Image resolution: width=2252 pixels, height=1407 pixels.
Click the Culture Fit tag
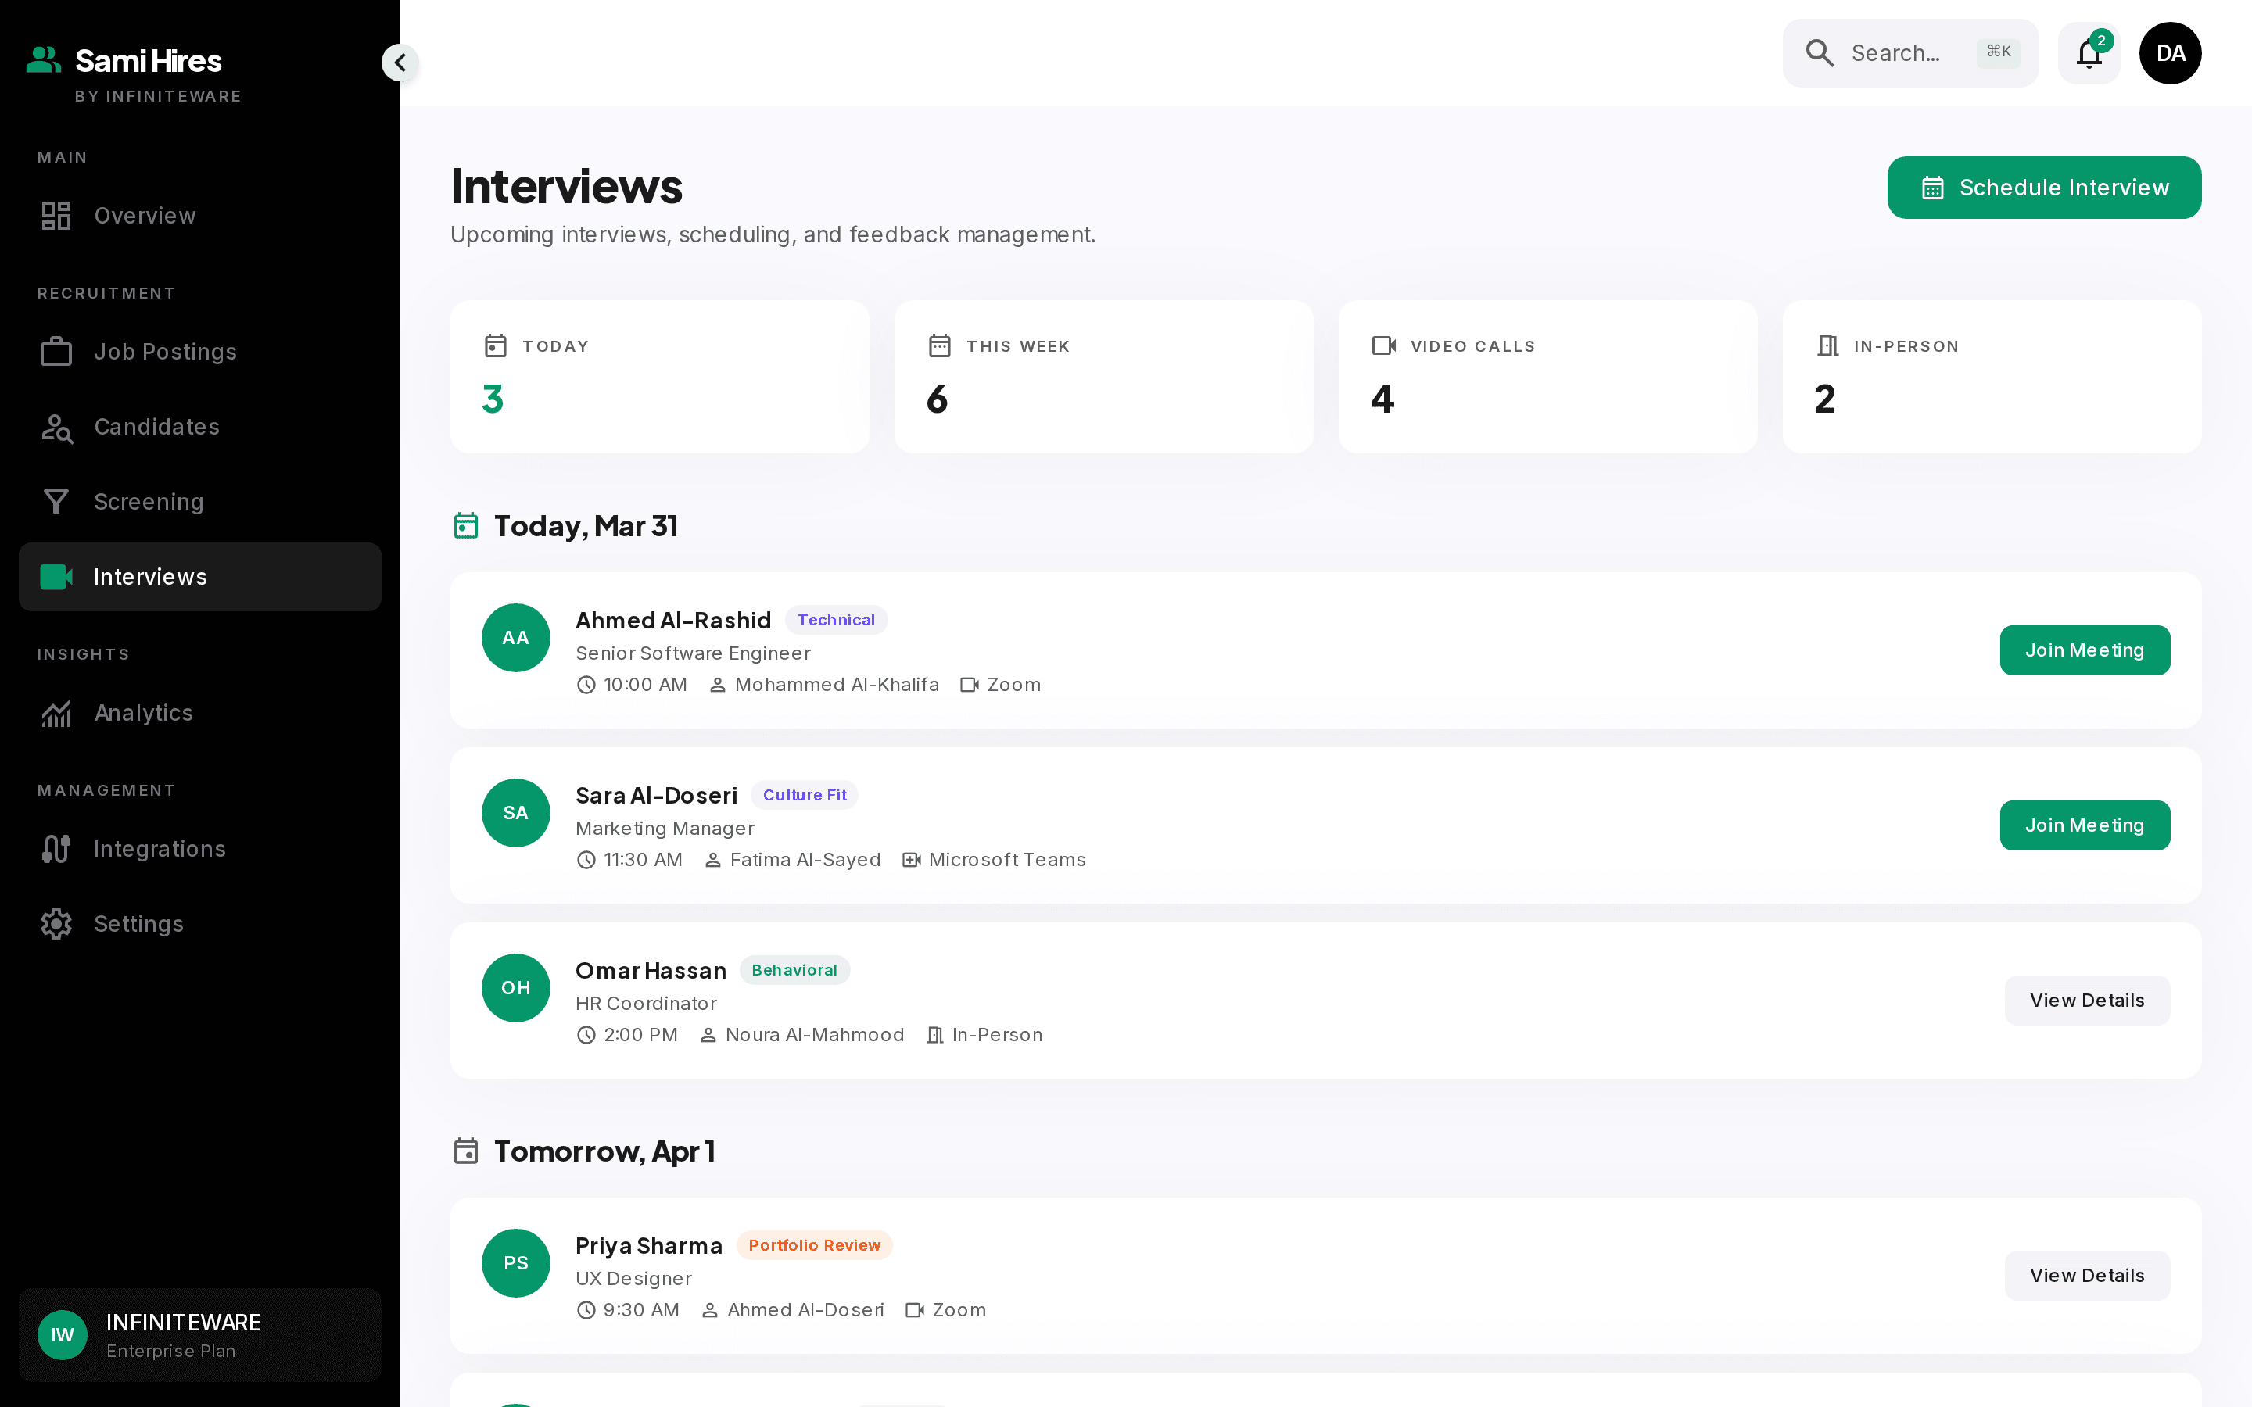pyautogui.click(x=805, y=795)
